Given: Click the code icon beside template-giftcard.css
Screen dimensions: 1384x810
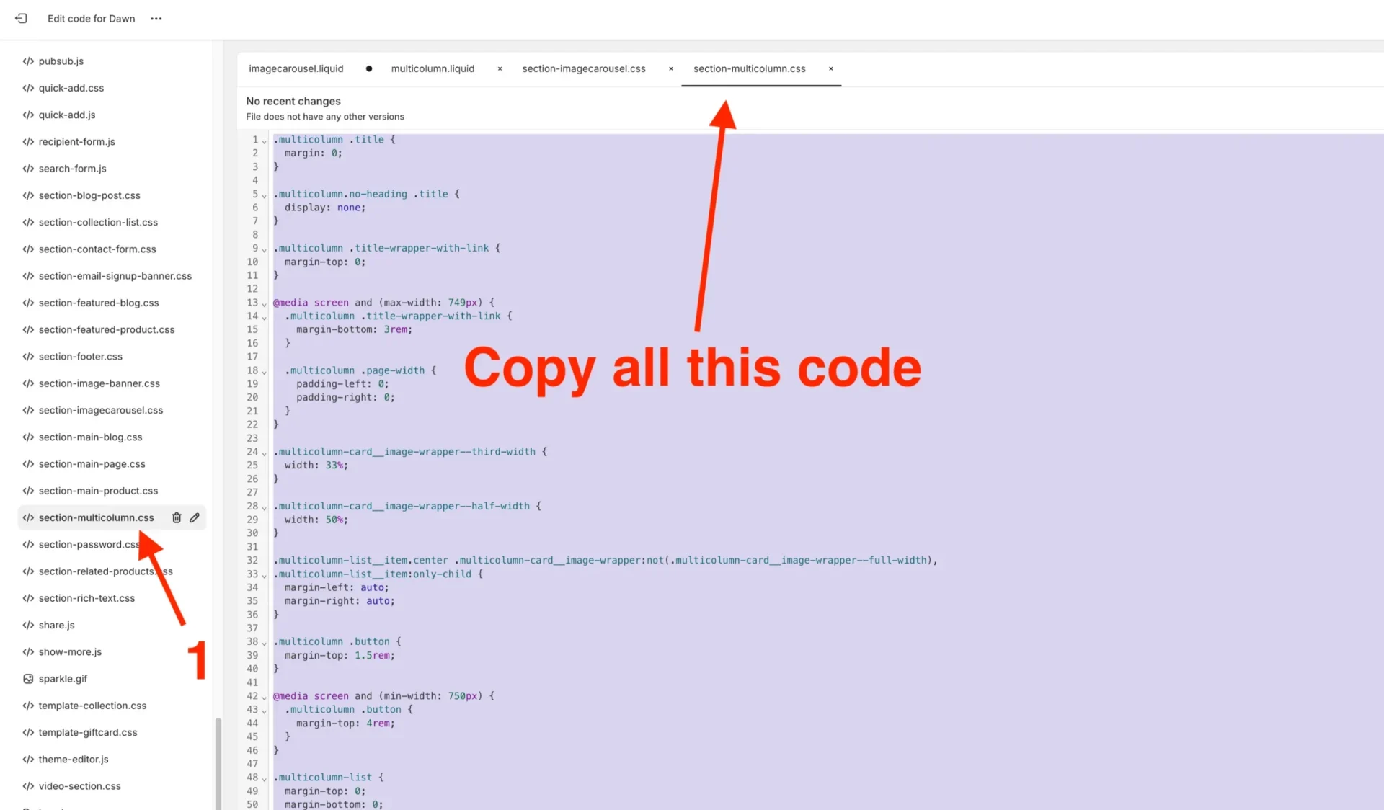Looking at the screenshot, I should pos(27,732).
